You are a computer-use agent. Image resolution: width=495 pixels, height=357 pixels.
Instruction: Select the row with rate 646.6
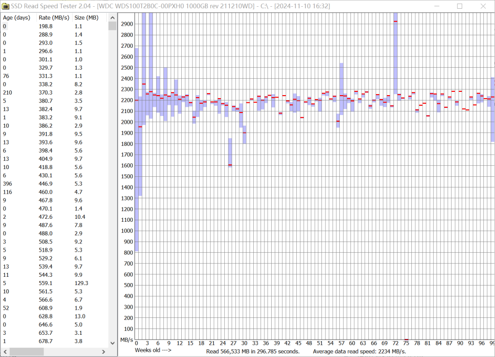tap(55, 325)
